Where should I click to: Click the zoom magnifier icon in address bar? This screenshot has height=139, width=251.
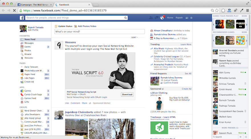point(212,11)
